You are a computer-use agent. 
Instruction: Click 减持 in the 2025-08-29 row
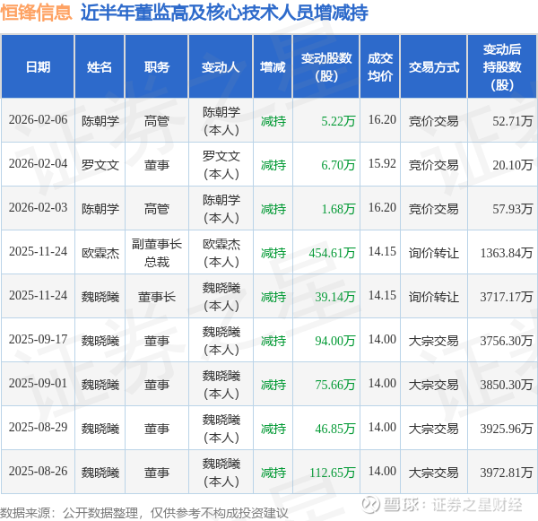click(x=273, y=429)
